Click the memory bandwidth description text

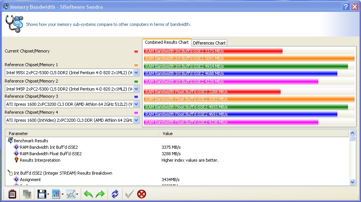pos(108,24)
